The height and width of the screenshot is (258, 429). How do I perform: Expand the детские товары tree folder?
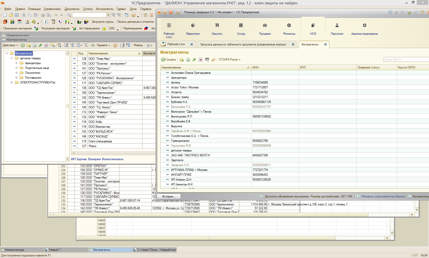pyautogui.click(x=12, y=58)
